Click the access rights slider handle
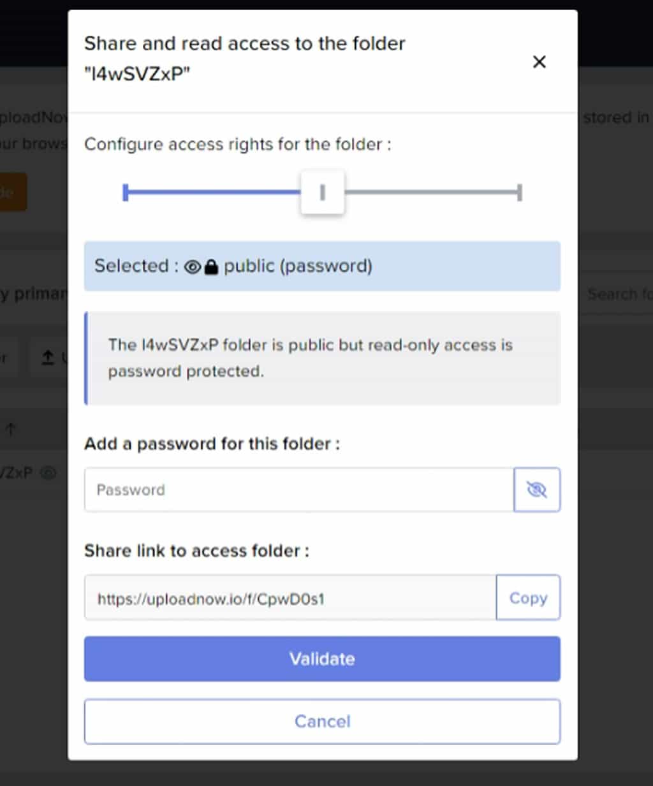The height and width of the screenshot is (786, 653). (x=323, y=192)
